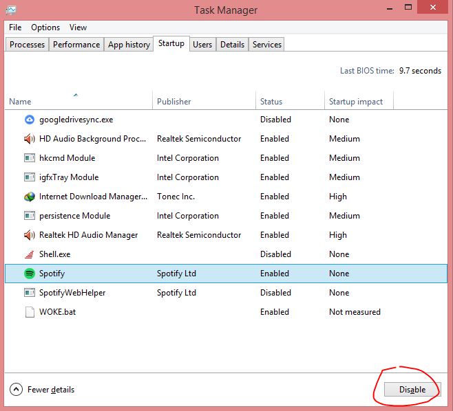Click Disabled status of Shell.exe
This screenshot has height=411, width=453.
pyautogui.click(x=275, y=254)
